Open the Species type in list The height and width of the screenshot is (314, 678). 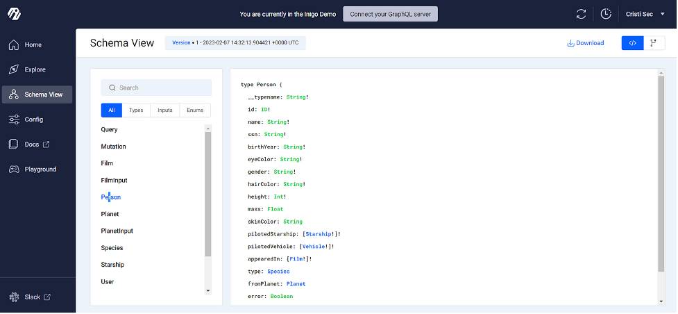[112, 248]
